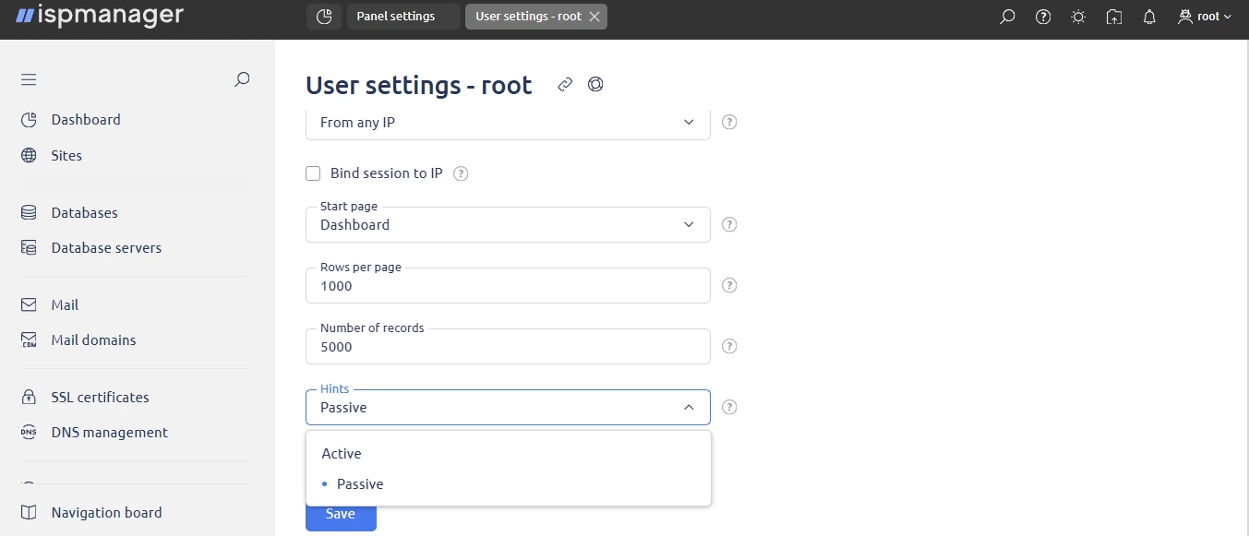Open notifications via the bell icon
The height and width of the screenshot is (536, 1249).
click(x=1148, y=16)
